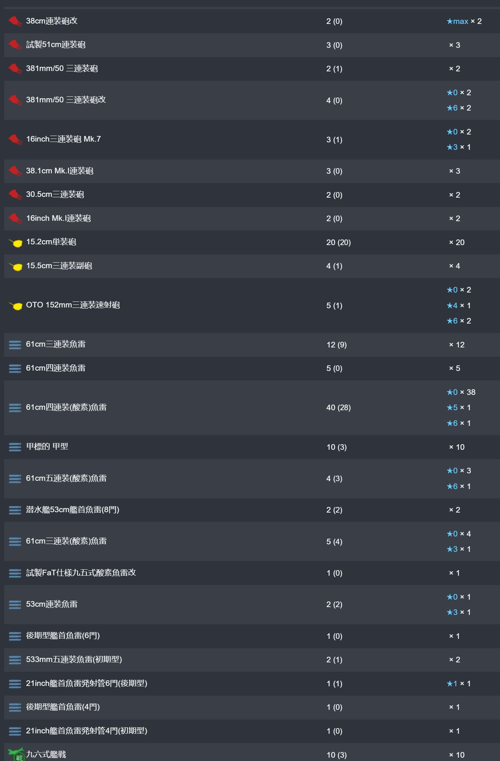Click the torpedo icon beside 潜水艦53cm艦首魚雷(8門)

click(15, 510)
